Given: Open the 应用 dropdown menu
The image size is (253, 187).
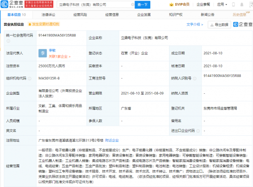Looking at the screenshot, I should pos(222,5).
